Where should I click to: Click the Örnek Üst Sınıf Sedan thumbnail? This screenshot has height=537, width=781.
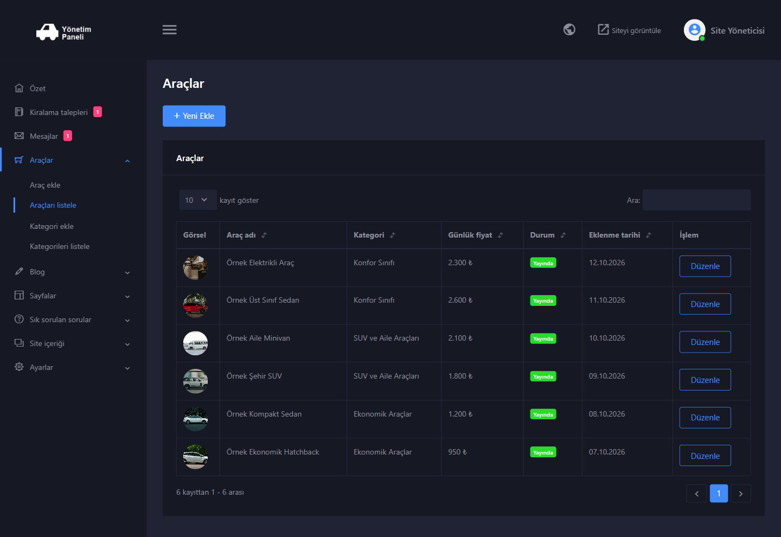tap(195, 305)
